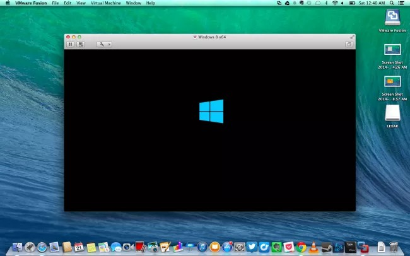
Task: Open Spotlight search magnifier
Action: point(392,3)
